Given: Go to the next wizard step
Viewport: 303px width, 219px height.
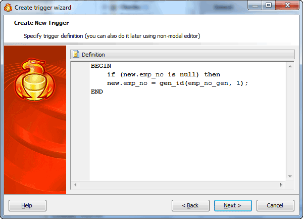Looking at the screenshot, I should pyautogui.click(x=233, y=205).
